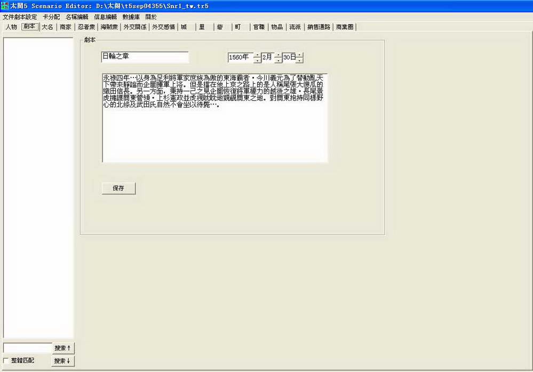Decrease the month value with the down arrow
The height and width of the screenshot is (372, 533).
click(x=278, y=60)
